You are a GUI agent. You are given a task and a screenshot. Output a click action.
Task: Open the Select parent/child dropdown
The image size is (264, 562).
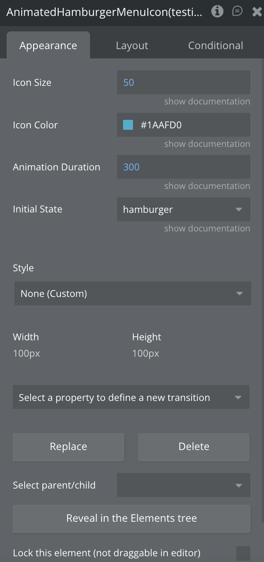(184, 485)
